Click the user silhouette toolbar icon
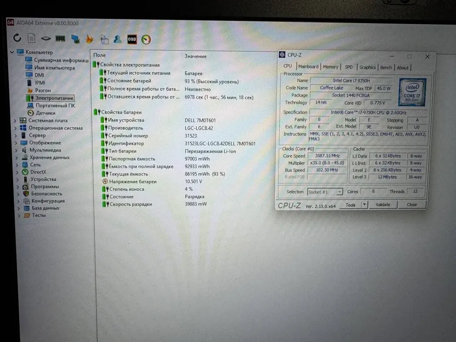The width and height of the screenshot is (456, 342). click(x=118, y=39)
